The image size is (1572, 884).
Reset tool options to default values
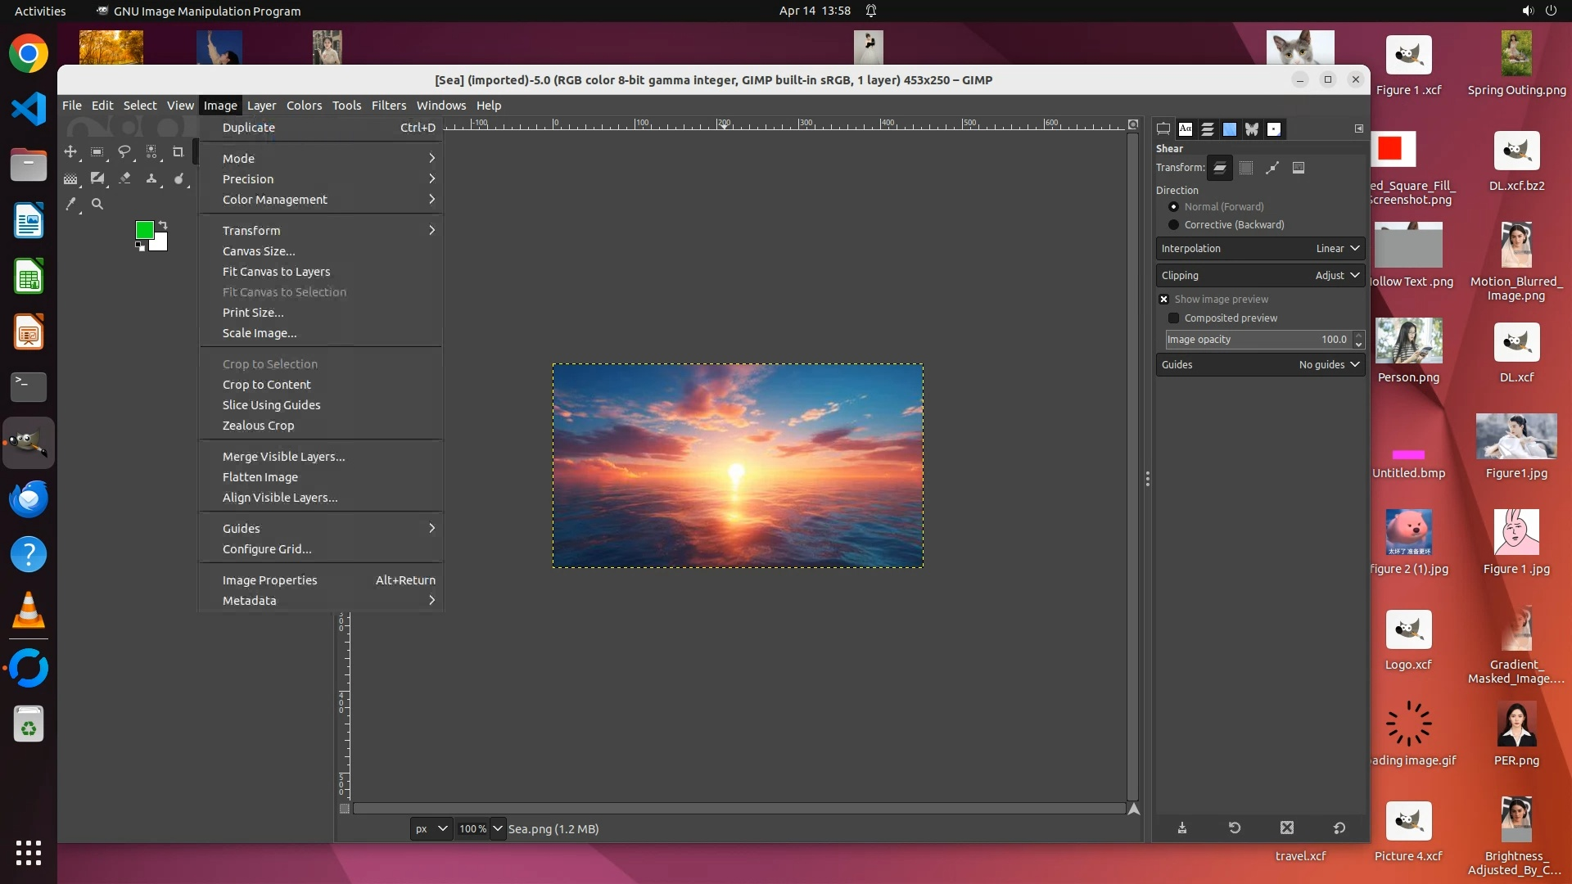[x=1339, y=828]
